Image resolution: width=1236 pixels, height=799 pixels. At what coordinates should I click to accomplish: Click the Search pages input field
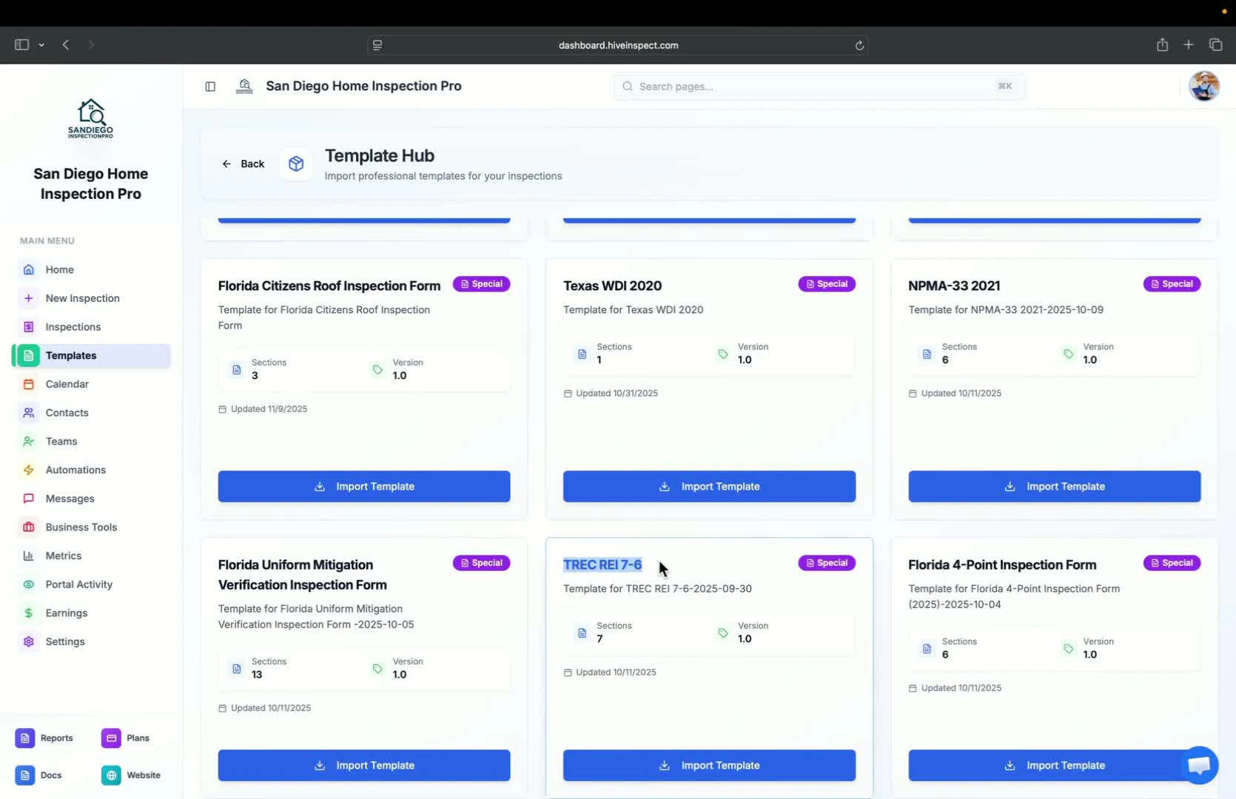click(x=814, y=87)
